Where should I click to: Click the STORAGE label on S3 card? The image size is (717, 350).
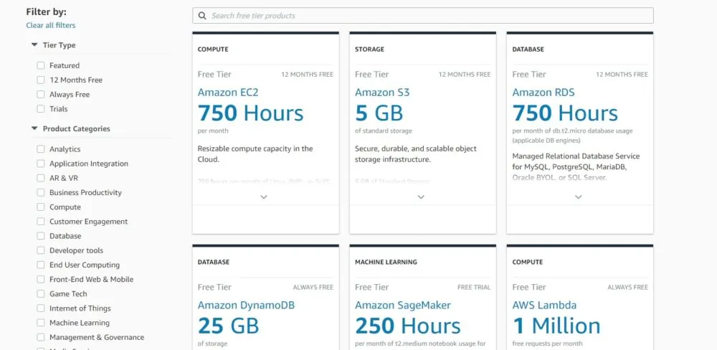[369, 49]
